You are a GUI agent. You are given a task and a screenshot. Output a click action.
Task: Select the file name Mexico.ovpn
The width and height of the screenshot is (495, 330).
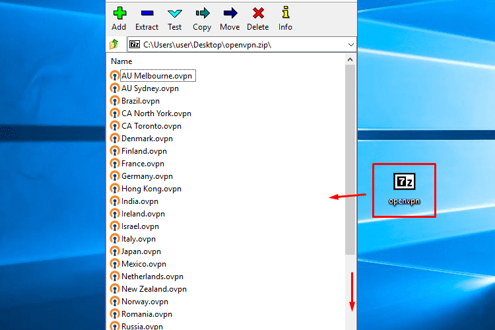pyautogui.click(x=144, y=264)
